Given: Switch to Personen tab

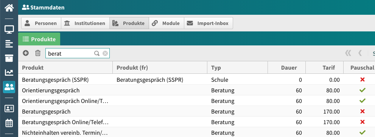Looking at the screenshot, I should click(41, 23).
